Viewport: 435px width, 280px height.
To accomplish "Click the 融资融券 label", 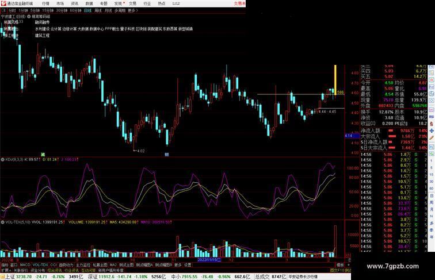I will coord(42,22).
